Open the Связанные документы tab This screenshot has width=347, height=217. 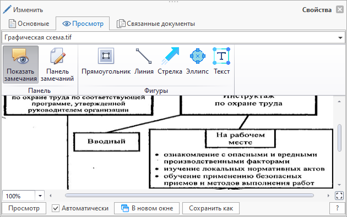coord(156,24)
